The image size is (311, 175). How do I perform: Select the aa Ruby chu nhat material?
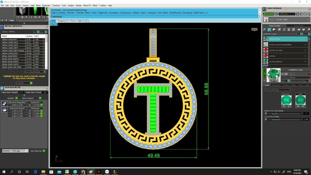(x=286, y=50)
